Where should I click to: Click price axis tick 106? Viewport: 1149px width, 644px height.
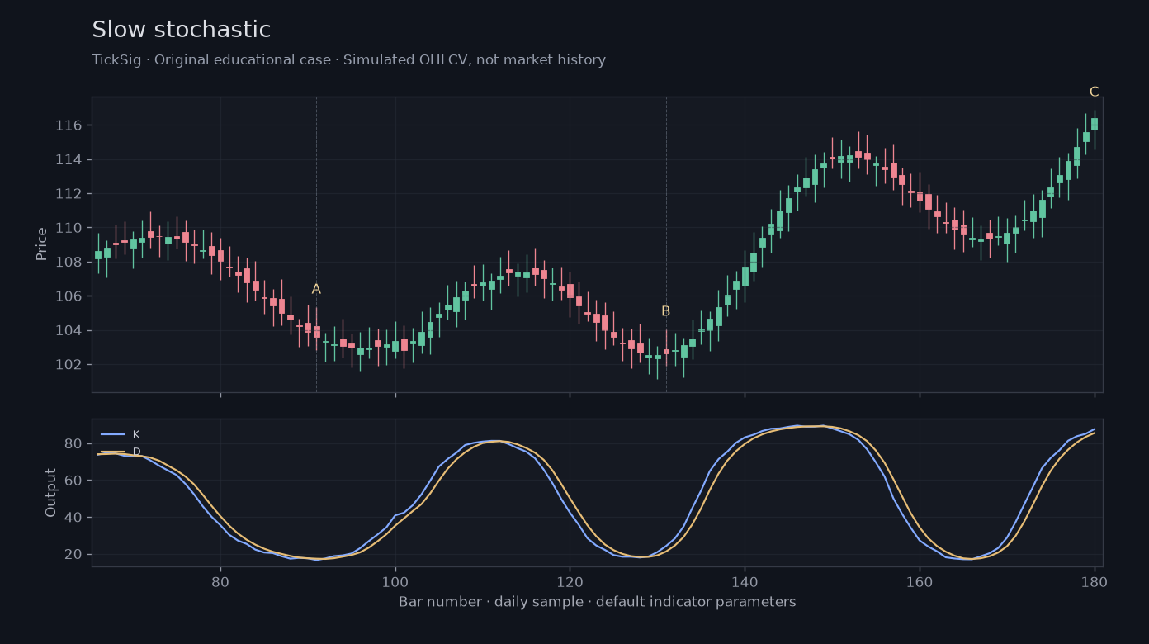(x=69, y=296)
